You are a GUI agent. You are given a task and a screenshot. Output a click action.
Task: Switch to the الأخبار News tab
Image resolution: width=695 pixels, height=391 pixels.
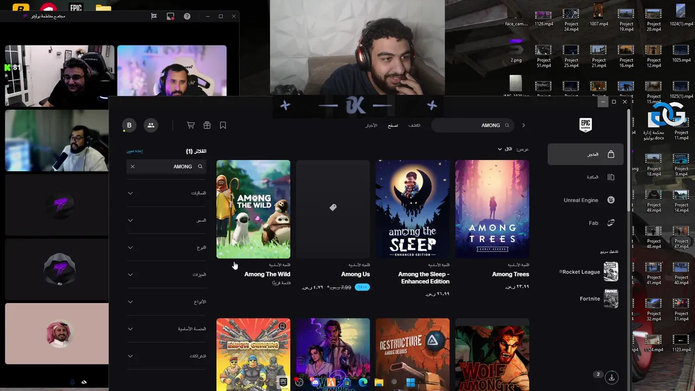(x=371, y=125)
